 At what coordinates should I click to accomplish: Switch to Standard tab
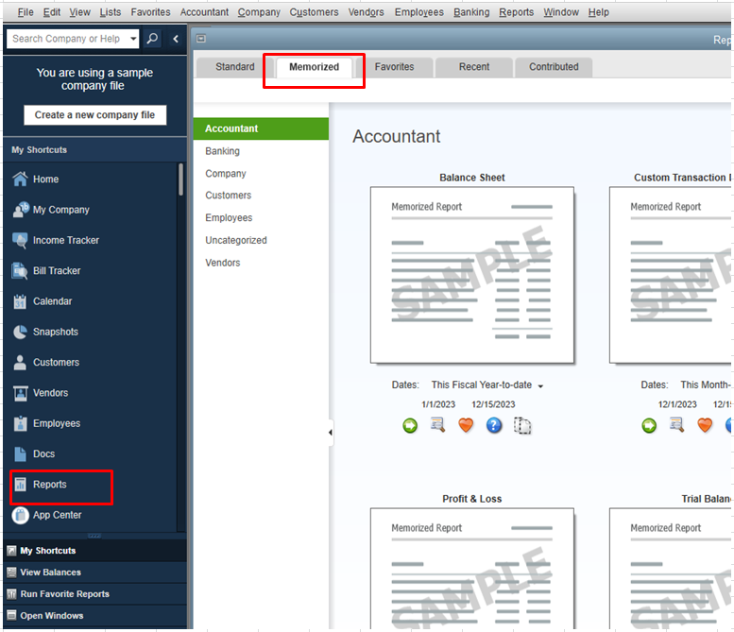pyautogui.click(x=235, y=67)
